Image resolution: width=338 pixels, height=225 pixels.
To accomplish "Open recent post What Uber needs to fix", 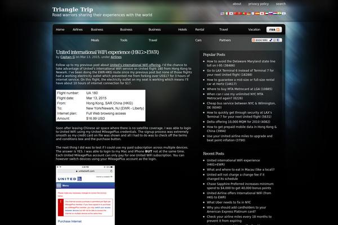I will coord(229,202).
